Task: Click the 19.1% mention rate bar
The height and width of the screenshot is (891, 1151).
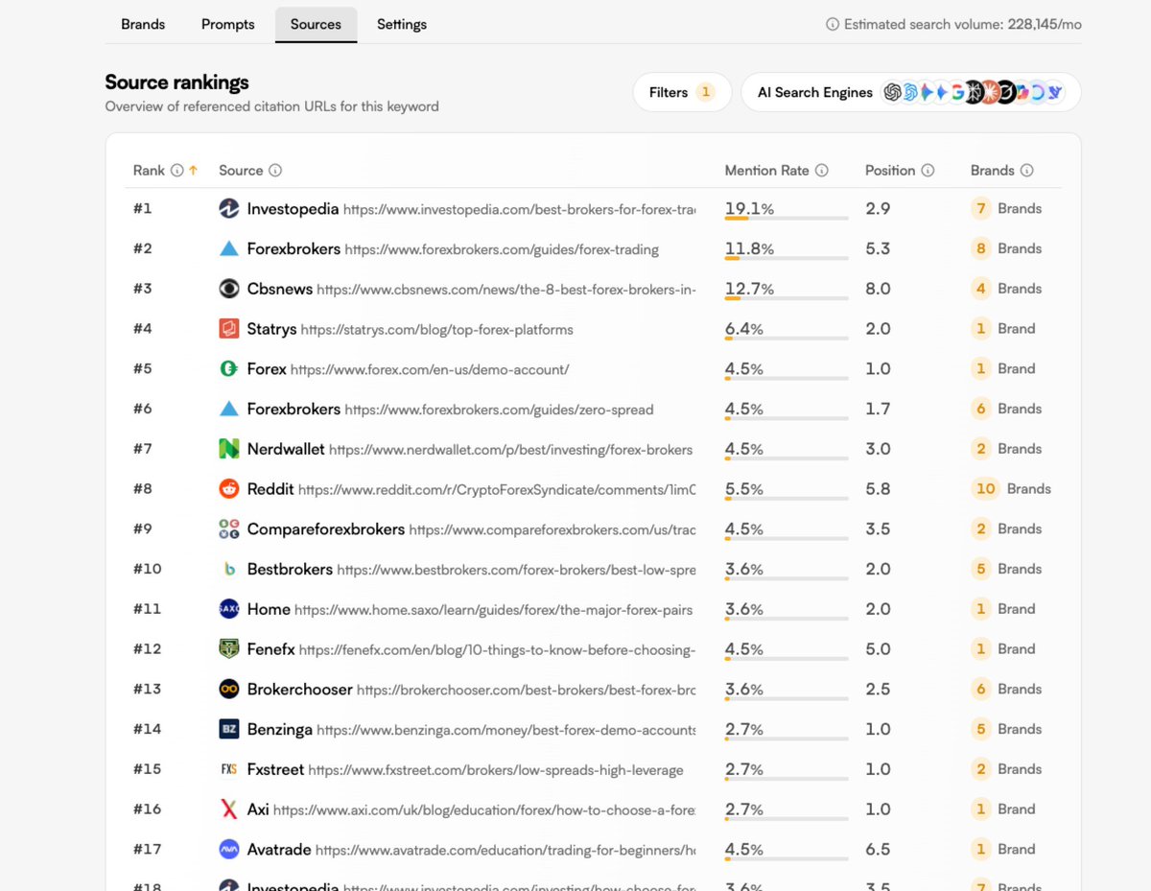Action: click(x=787, y=218)
